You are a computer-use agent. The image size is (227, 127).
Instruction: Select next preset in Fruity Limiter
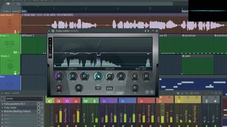pyautogui.click(x=148, y=31)
